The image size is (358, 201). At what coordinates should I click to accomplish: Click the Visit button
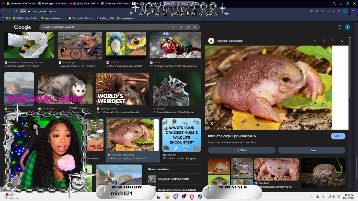pyautogui.click(x=338, y=136)
